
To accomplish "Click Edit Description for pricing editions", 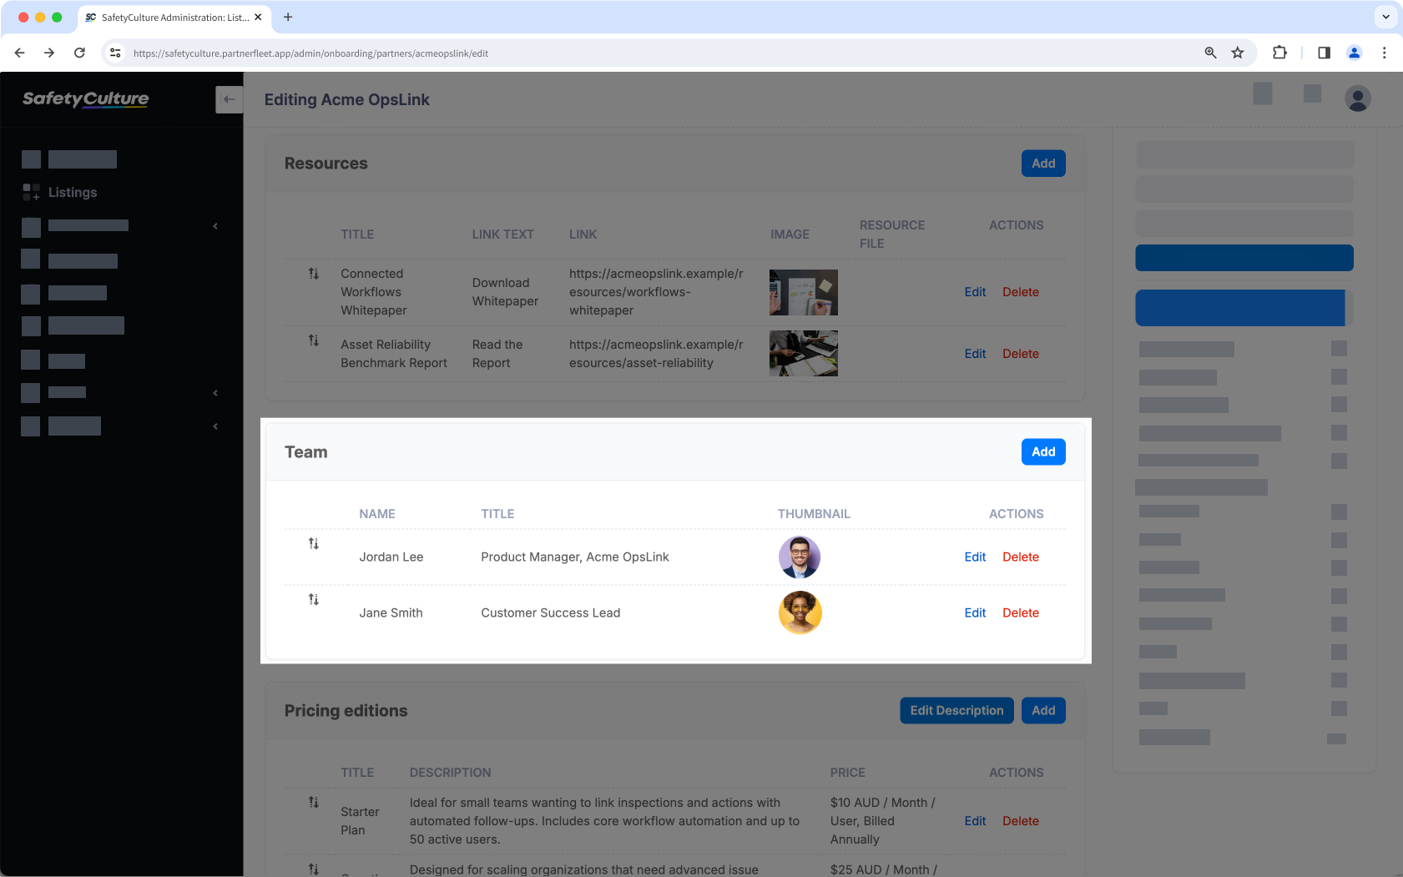I will tap(956, 710).
